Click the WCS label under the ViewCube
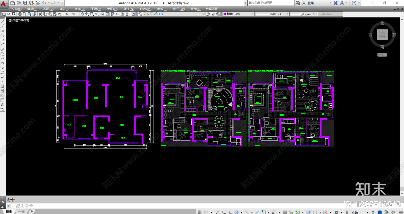Viewport: 404px width, 214px height. point(382,55)
